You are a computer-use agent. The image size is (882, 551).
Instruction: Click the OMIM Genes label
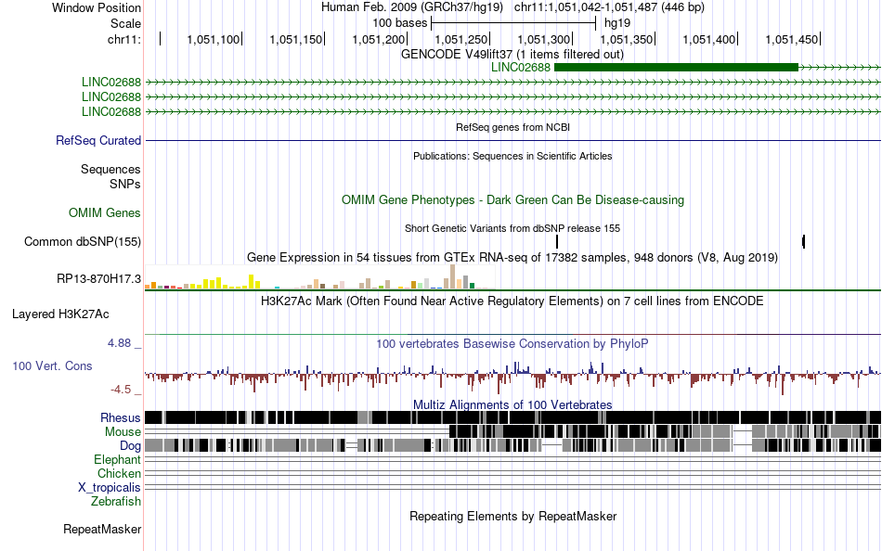pyautogui.click(x=105, y=212)
